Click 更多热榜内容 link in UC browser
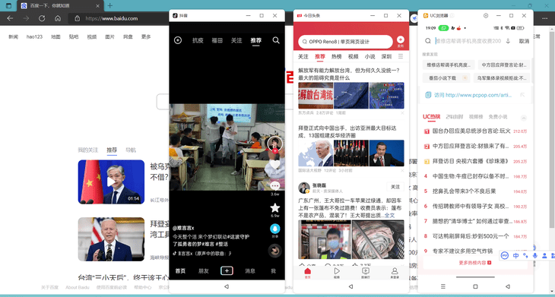Viewport: 555px width, 297px height. (x=475, y=263)
